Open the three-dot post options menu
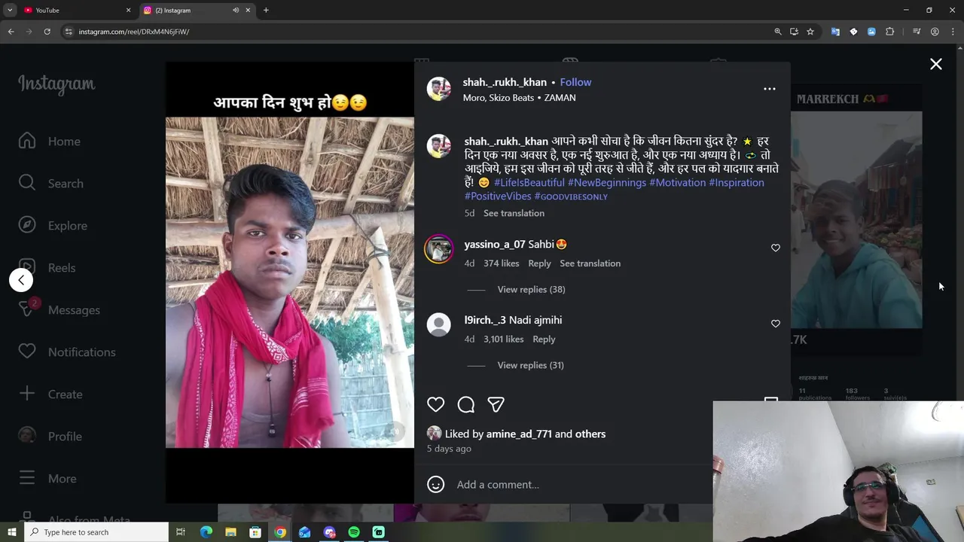Screen dimensions: 964x542 click(x=769, y=89)
